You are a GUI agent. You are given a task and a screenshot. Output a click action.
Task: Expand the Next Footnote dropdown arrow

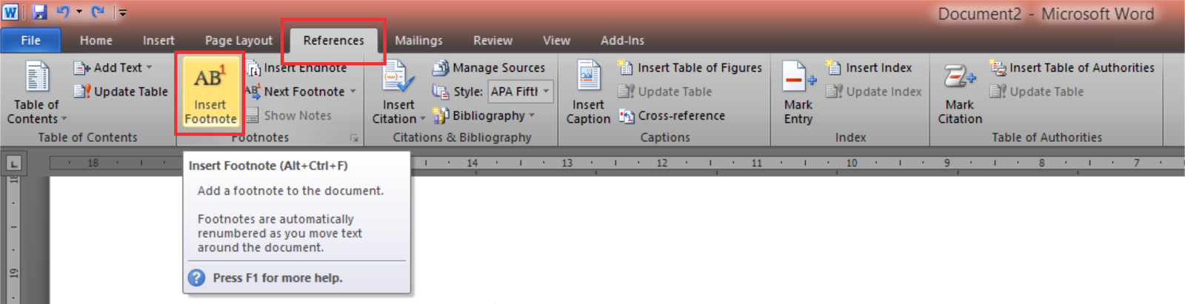pyautogui.click(x=353, y=92)
